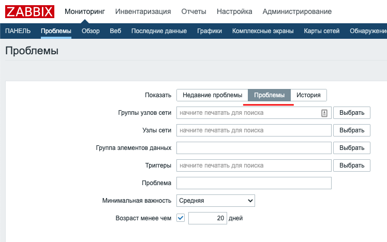
Task: Switch to the Overview (Обзор) tab
Action: (91, 31)
